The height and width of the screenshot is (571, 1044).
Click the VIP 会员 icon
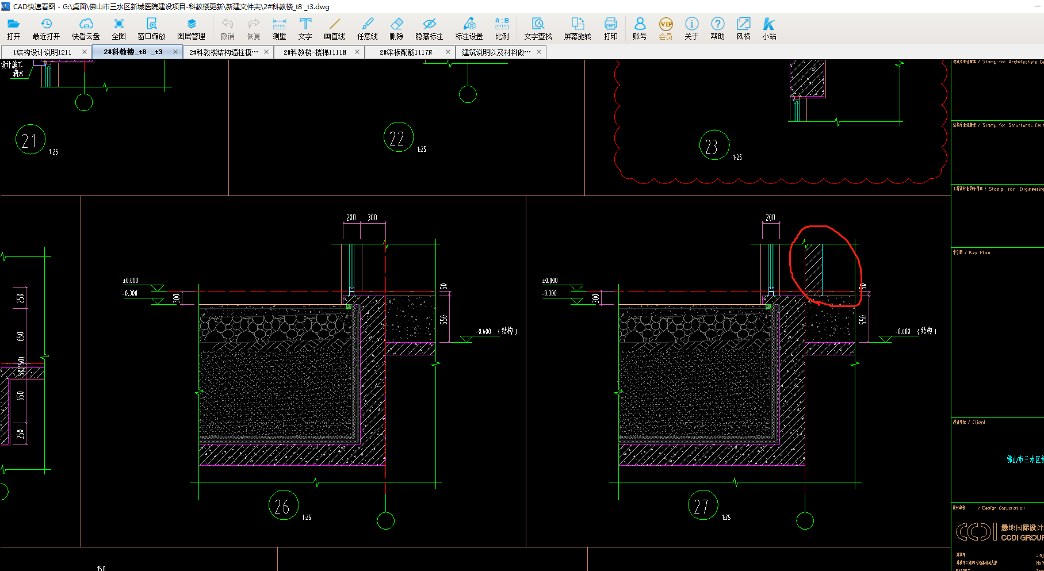click(x=666, y=28)
